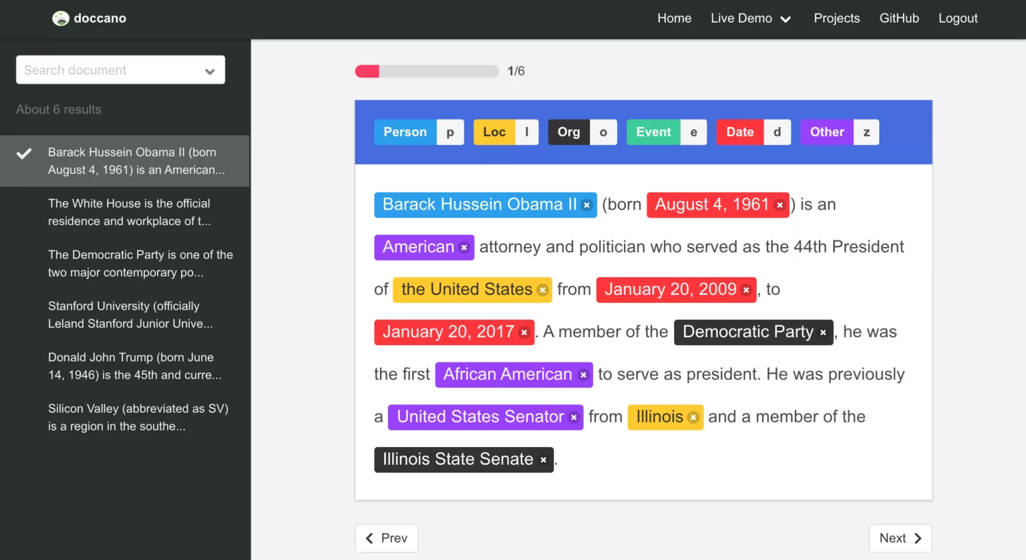Open the Home page
This screenshot has height=560, width=1026.
(x=674, y=19)
